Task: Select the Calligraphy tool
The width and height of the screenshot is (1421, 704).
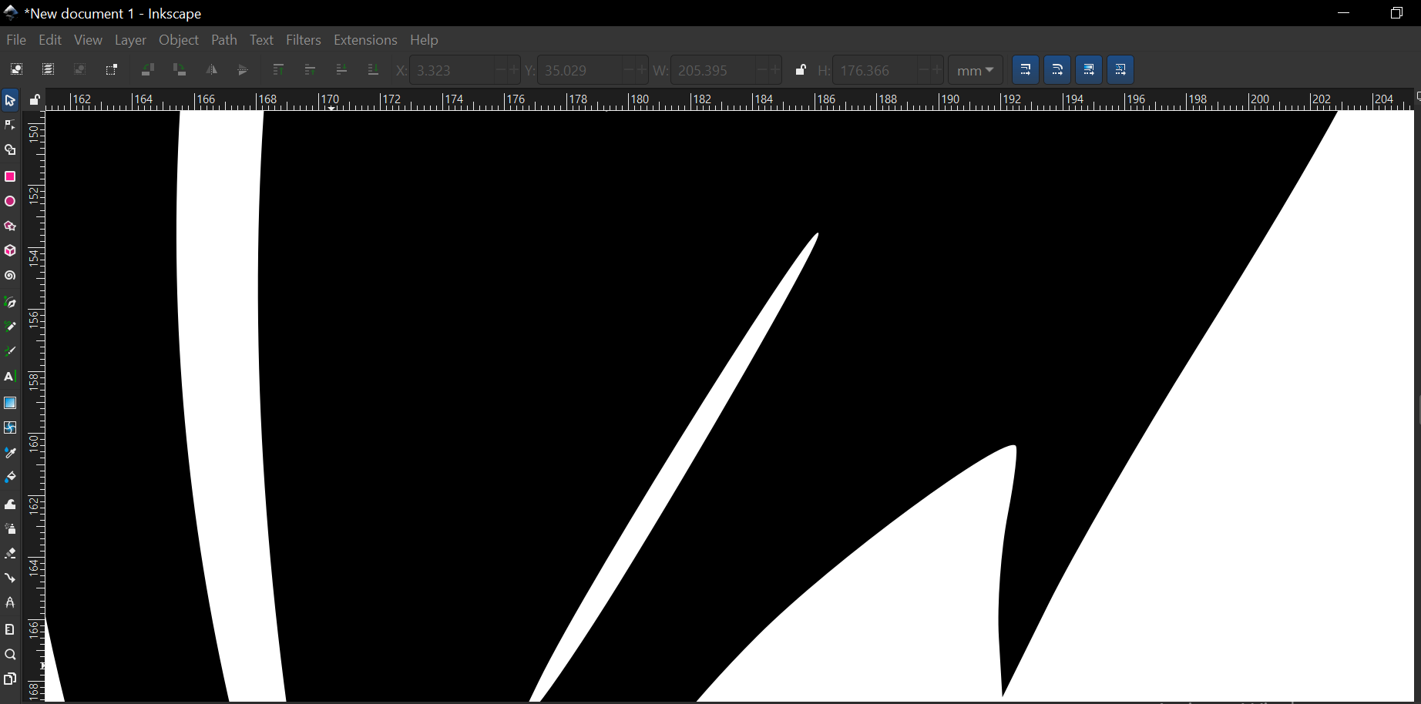Action: coord(10,352)
